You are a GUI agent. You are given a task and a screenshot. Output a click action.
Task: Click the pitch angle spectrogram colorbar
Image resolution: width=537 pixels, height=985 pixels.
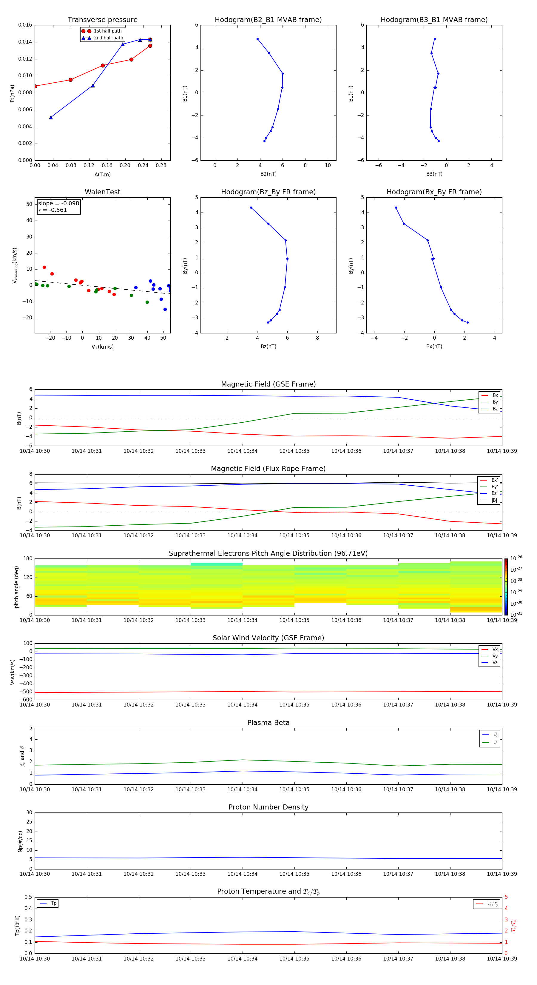point(506,587)
